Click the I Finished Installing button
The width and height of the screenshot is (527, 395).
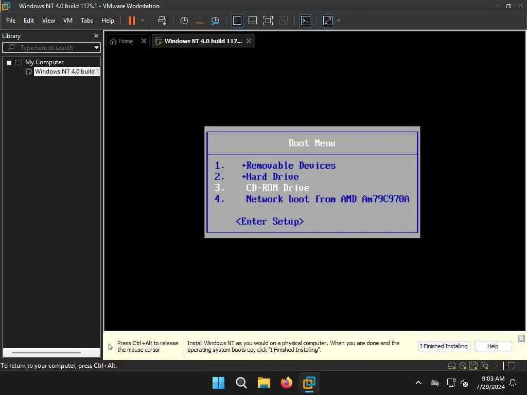(444, 346)
